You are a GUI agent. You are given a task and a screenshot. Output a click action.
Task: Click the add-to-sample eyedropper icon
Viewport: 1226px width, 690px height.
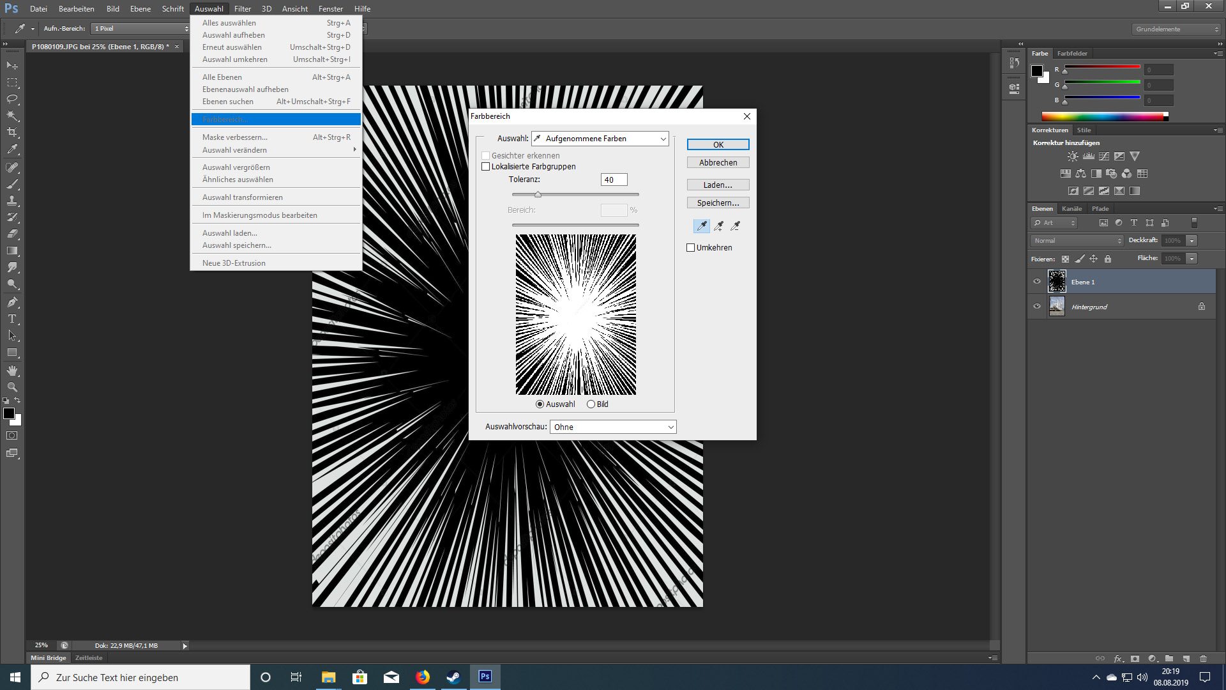click(719, 226)
